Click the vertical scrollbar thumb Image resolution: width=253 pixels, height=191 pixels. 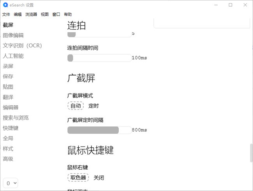tap(251, 153)
